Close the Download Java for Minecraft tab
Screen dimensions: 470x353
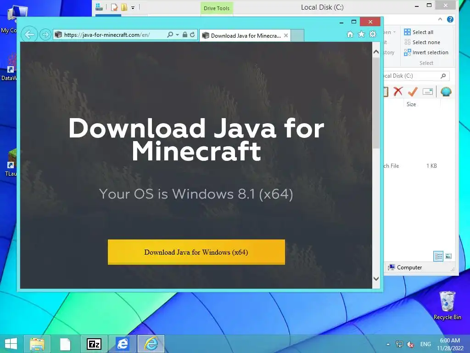(x=286, y=35)
